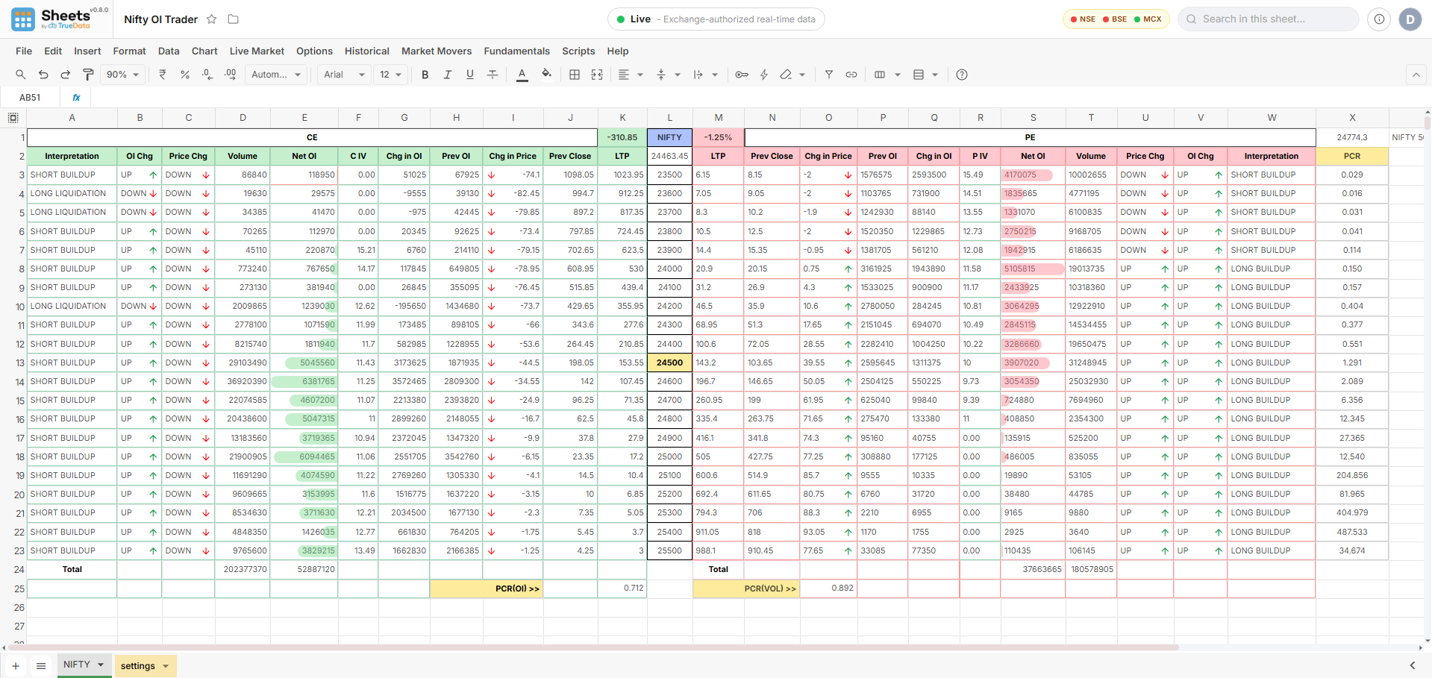
Task: Click the info circle icon
Action: [x=1379, y=19]
